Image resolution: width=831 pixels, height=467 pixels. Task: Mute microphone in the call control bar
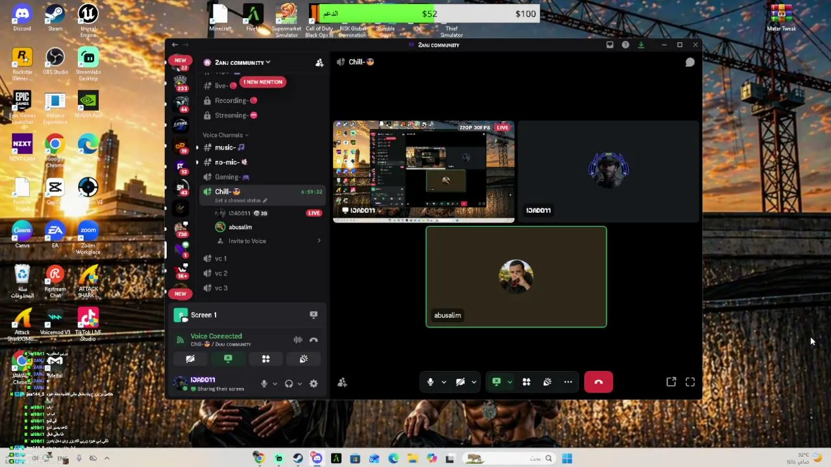(430, 382)
